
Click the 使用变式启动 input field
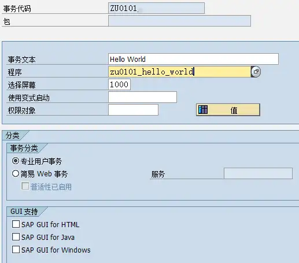tap(142, 97)
